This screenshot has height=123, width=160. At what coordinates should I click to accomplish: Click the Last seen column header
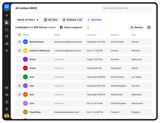coord(92,35)
